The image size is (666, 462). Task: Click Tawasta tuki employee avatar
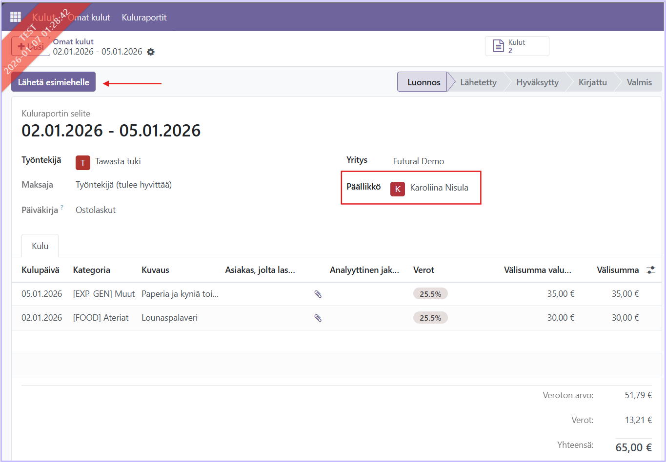[x=83, y=162]
